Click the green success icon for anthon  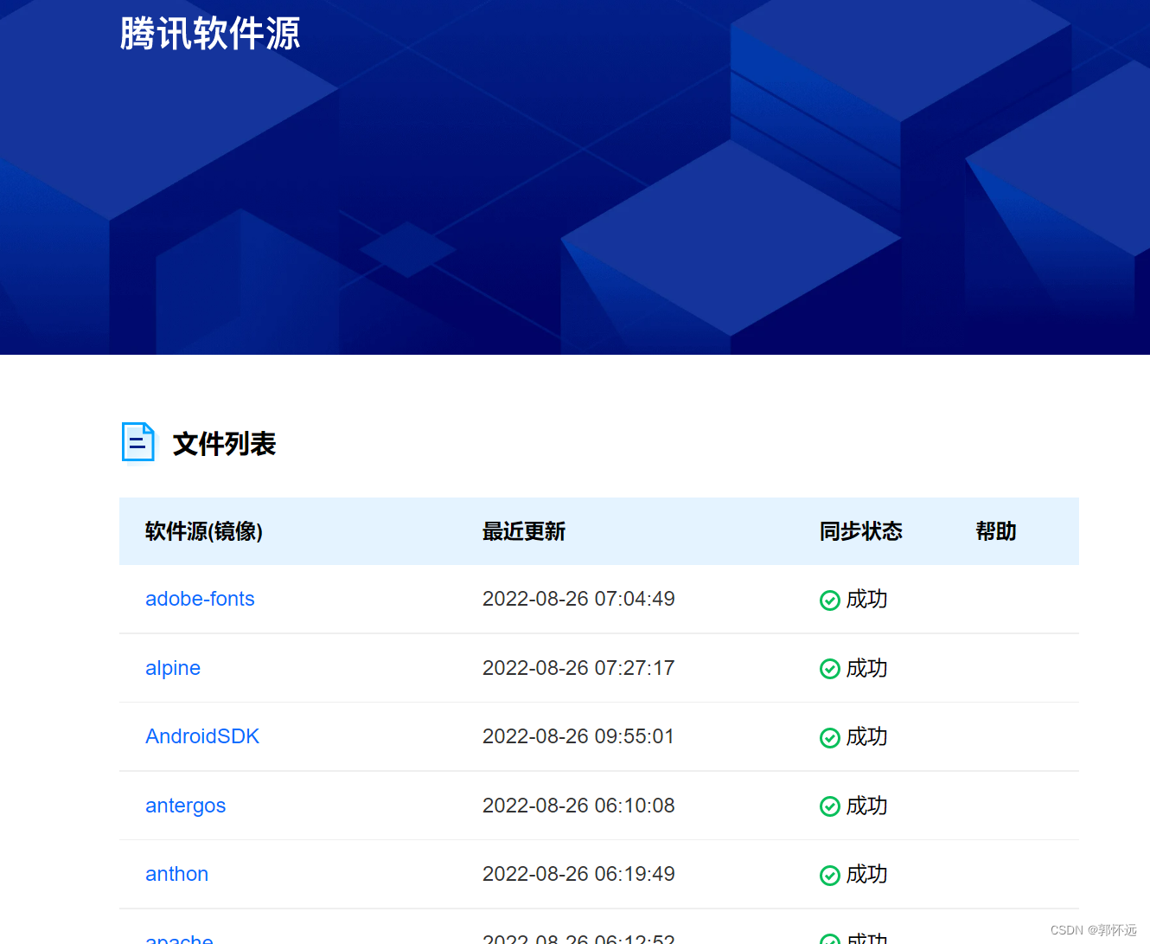pyautogui.click(x=830, y=876)
